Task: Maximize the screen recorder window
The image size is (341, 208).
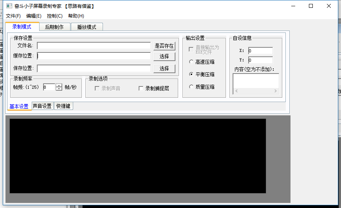Action: click(x=311, y=6)
